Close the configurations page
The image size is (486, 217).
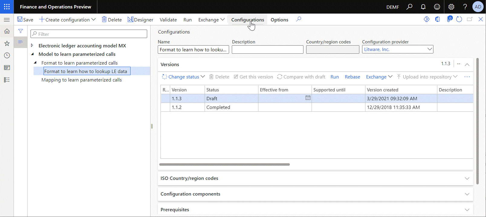coord(481,19)
